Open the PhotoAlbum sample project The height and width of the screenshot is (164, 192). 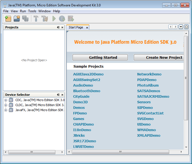pyautogui.click(x=148, y=85)
